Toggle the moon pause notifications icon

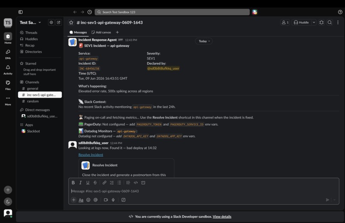(8, 202)
